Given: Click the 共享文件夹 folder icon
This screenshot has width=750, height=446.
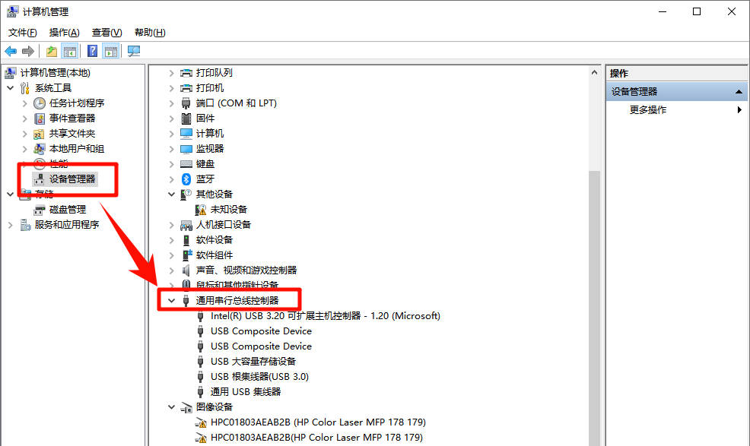Looking at the screenshot, I should 40,134.
